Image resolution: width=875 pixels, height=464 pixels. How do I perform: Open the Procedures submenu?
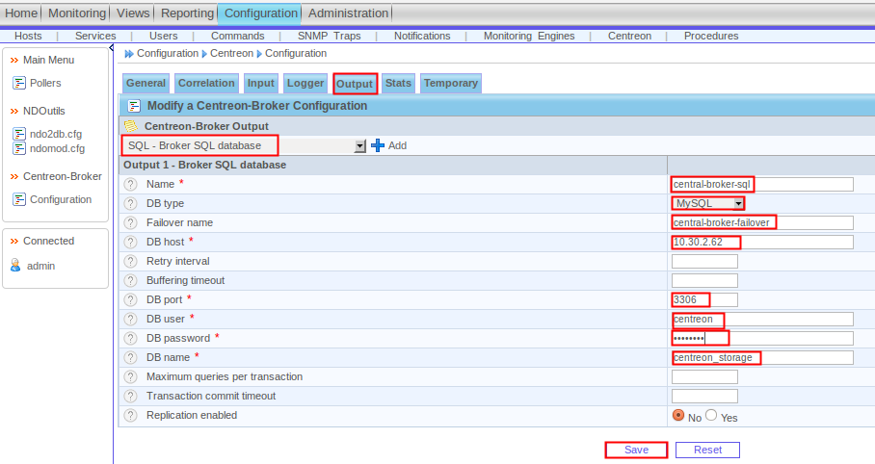[711, 36]
